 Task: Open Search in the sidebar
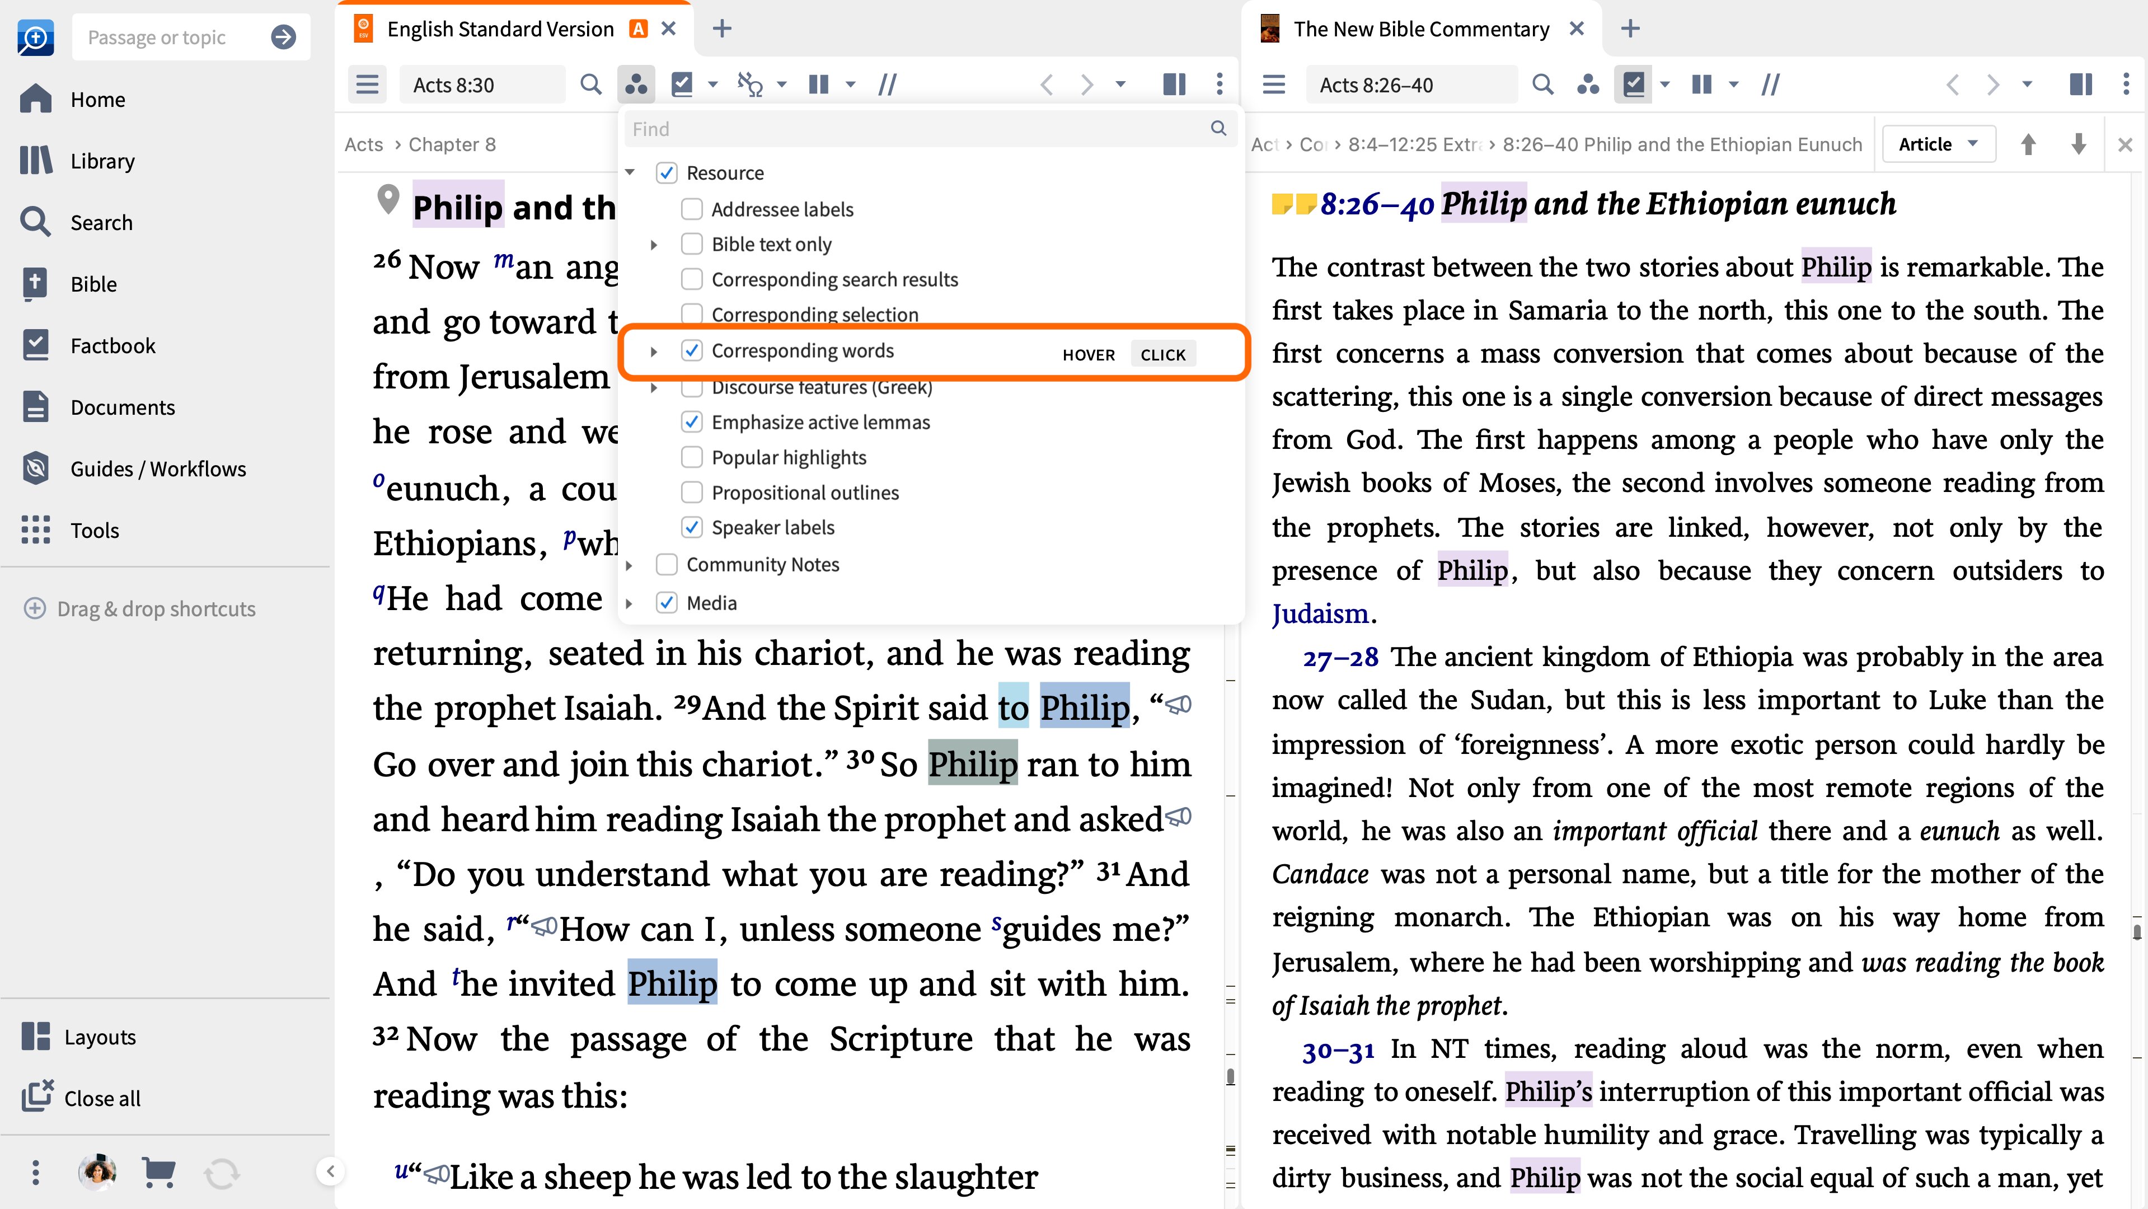(x=101, y=223)
